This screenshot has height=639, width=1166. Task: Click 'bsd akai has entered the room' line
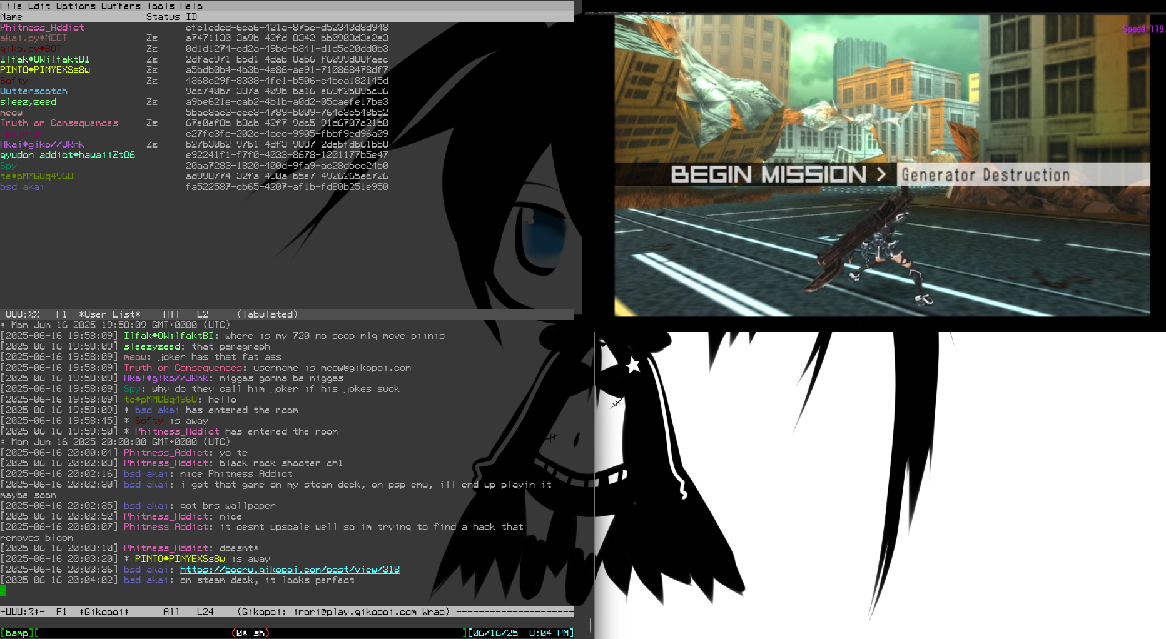(216, 410)
